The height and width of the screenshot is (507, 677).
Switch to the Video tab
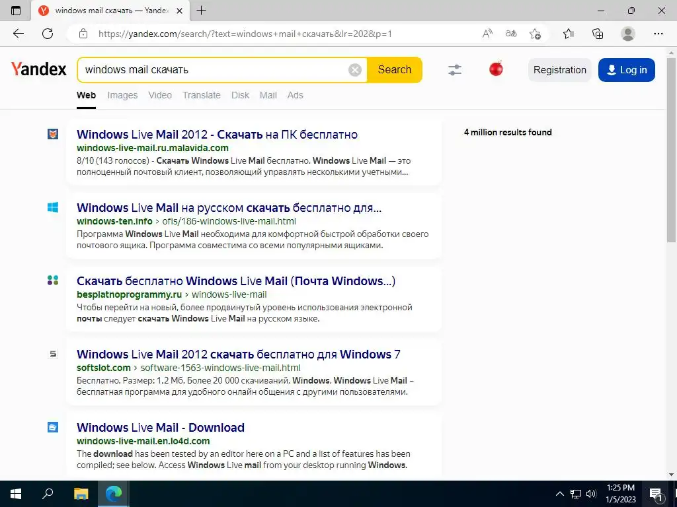pos(160,95)
